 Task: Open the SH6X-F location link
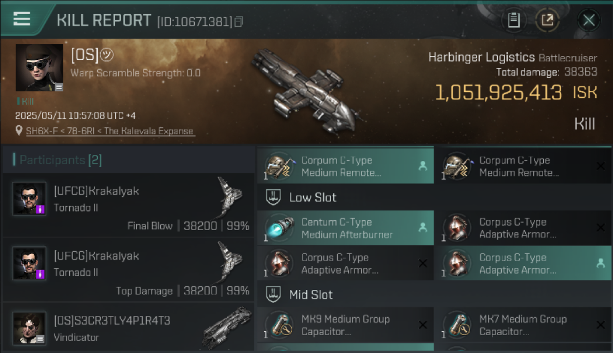109,131
